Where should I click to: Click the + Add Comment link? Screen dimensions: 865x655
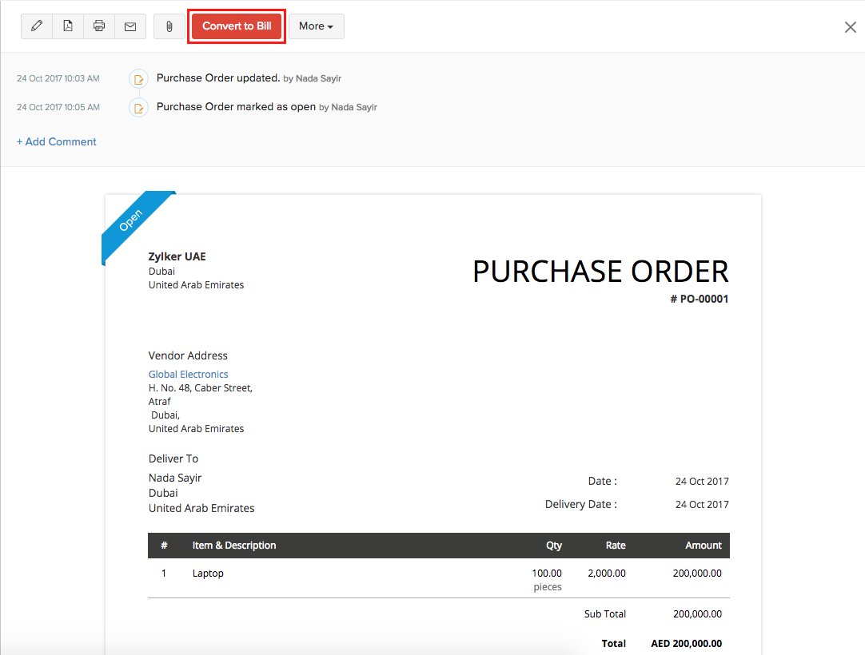pos(56,141)
